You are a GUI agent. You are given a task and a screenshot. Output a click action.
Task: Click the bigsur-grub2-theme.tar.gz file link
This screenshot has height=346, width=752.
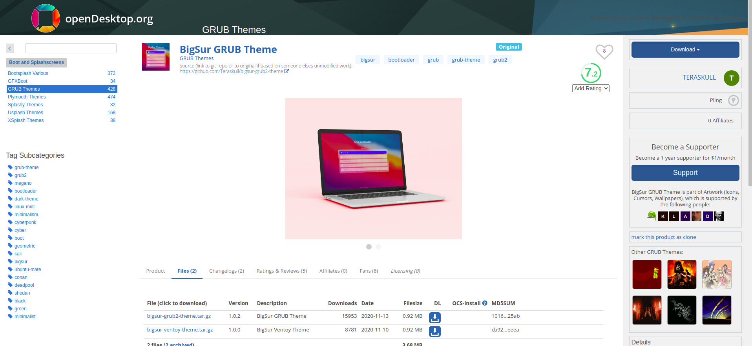click(179, 316)
